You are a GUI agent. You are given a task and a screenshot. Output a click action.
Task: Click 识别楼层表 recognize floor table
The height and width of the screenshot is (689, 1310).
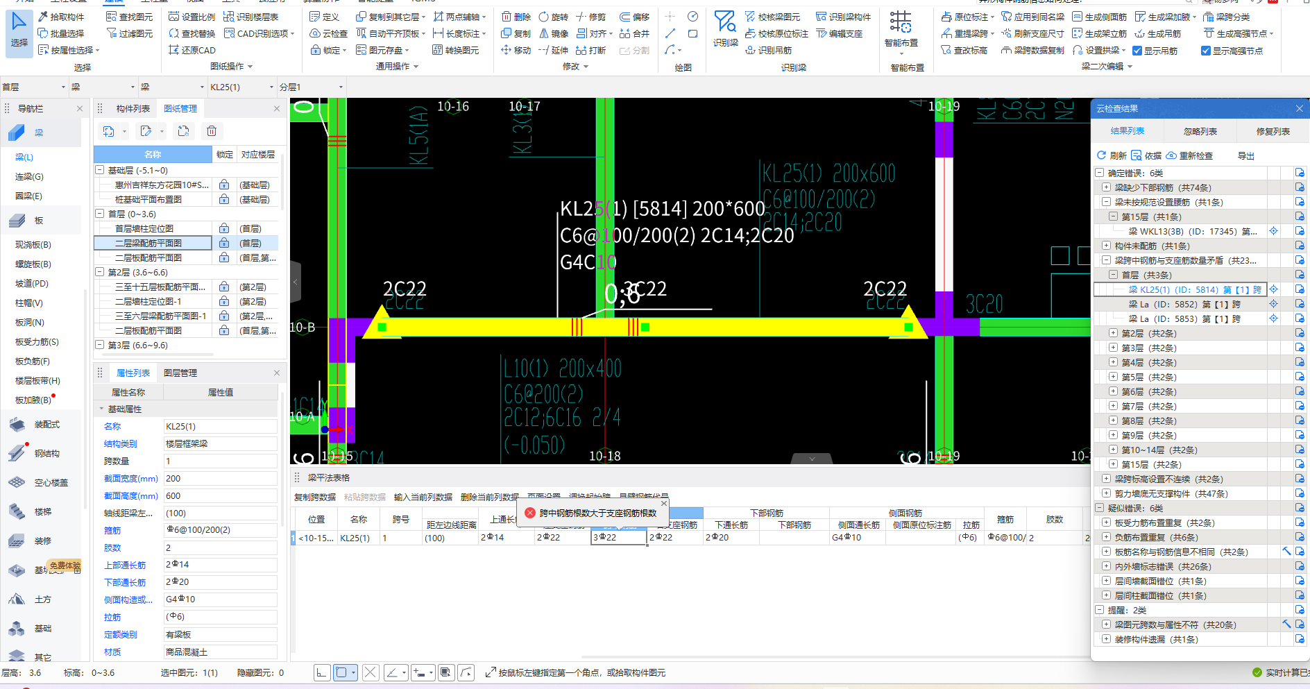(x=250, y=17)
